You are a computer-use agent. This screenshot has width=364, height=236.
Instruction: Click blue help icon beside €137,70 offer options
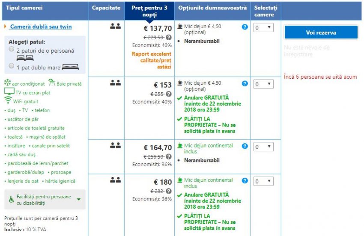tap(245, 27)
